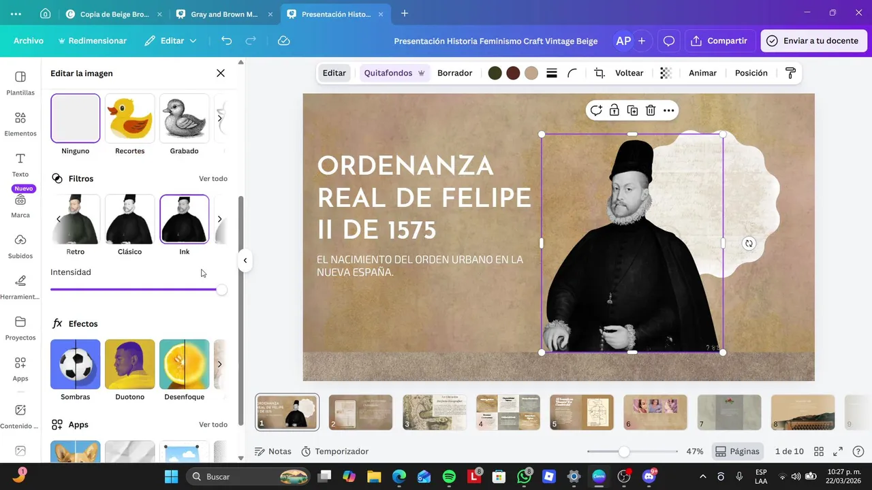The width and height of the screenshot is (872, 490).
Task: Click Ver todo next to Apps
Action: coord(213,425)
